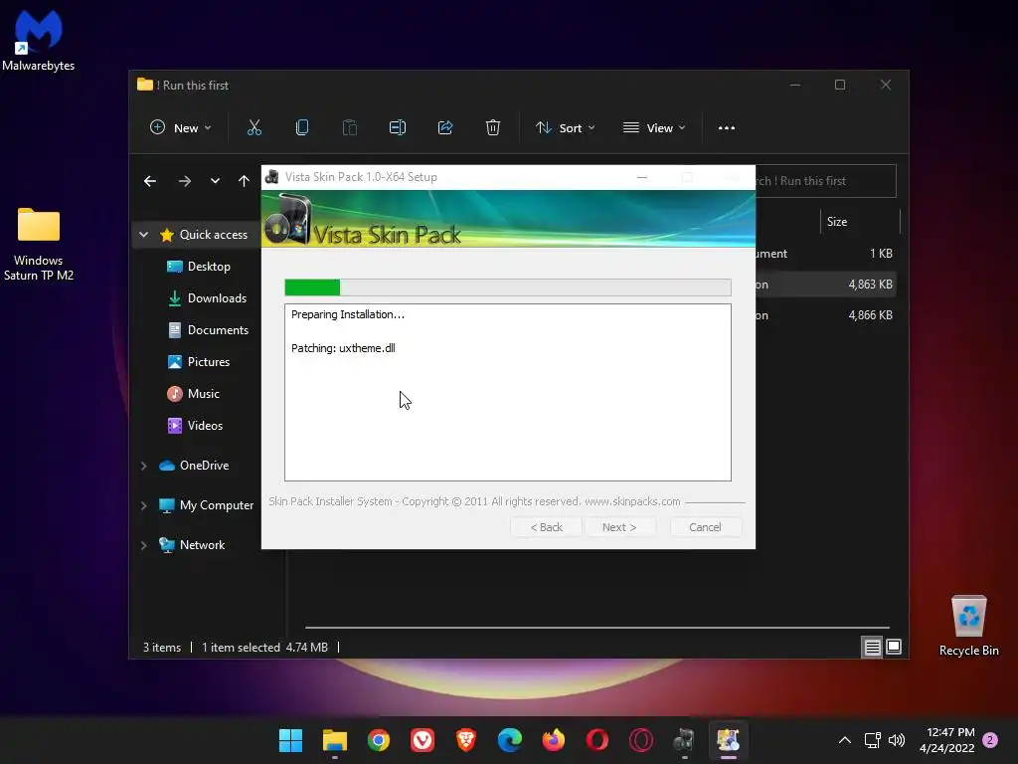The image size is (1018, 764).
Task: Minimize the Vista Skin Pack Setup window
Action: (642, 177)
